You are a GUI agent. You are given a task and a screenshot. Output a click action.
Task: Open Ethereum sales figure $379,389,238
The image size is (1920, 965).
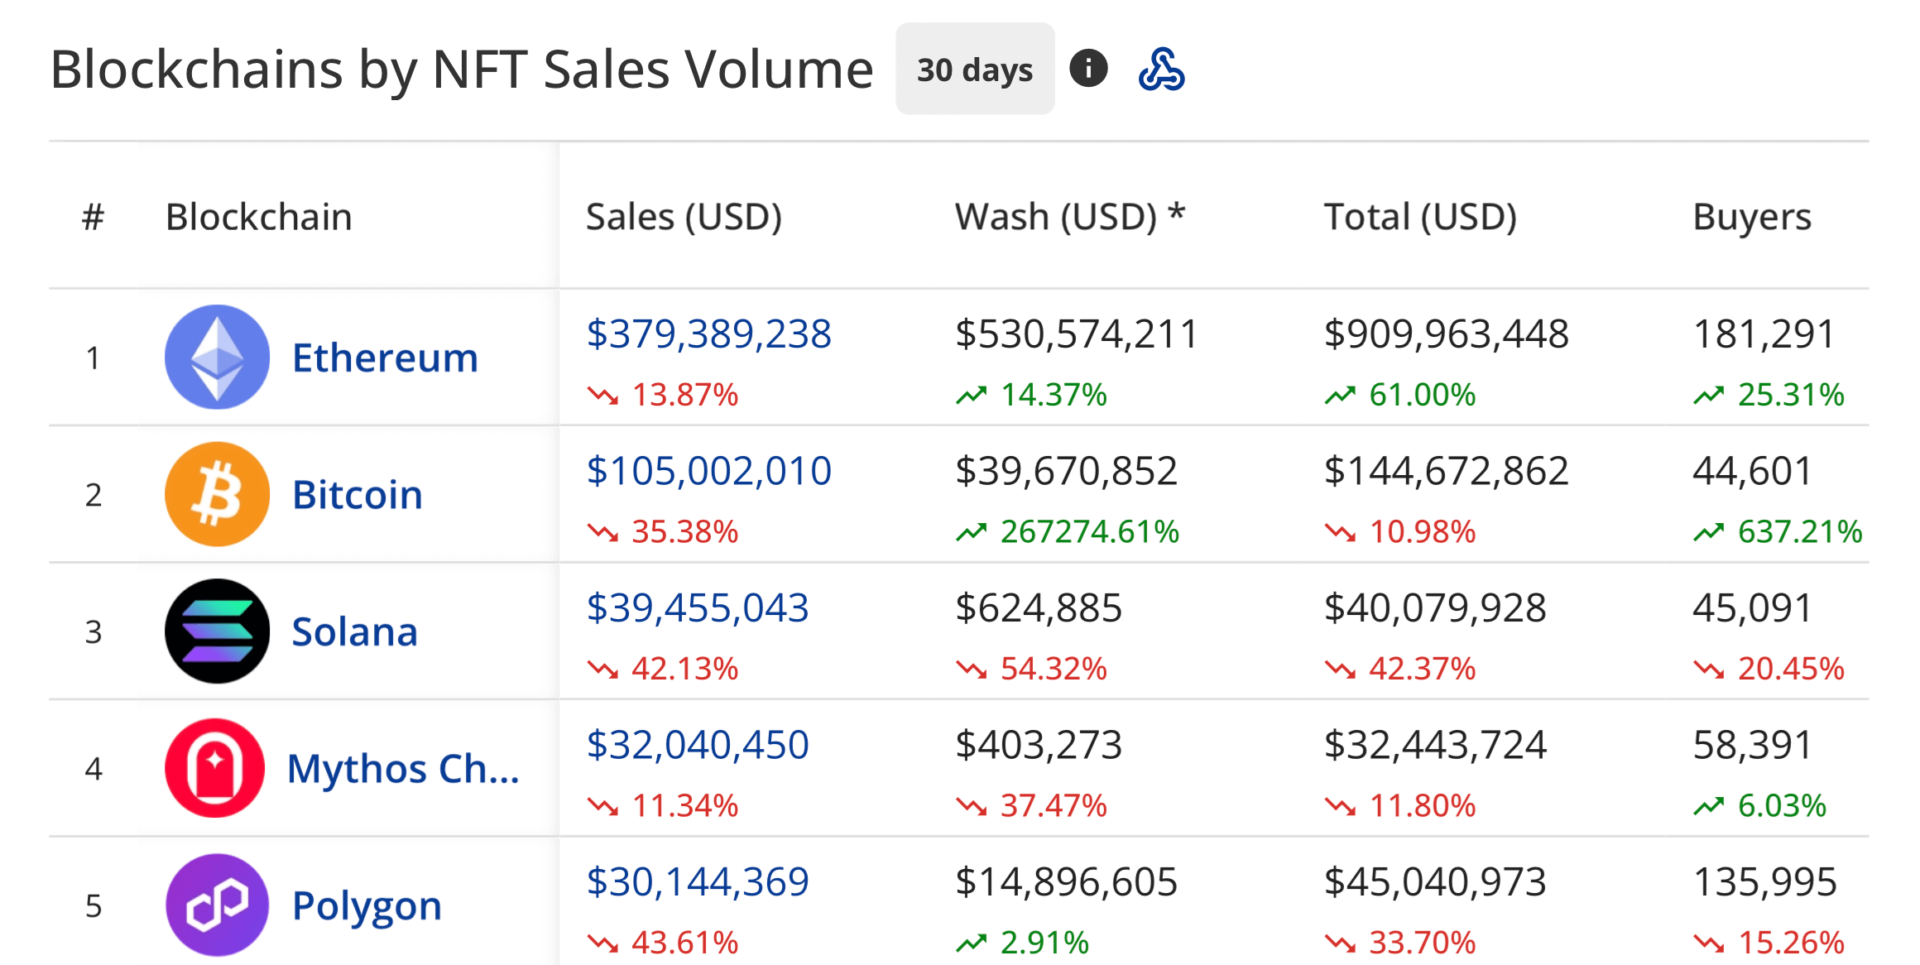click(709, 334)
